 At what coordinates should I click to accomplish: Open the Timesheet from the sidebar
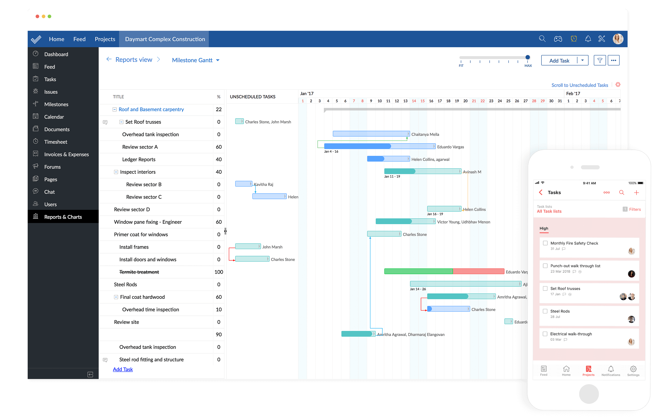pos(56,142)
